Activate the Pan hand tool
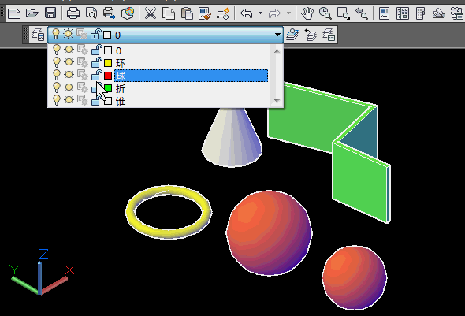 pos(307,13)
